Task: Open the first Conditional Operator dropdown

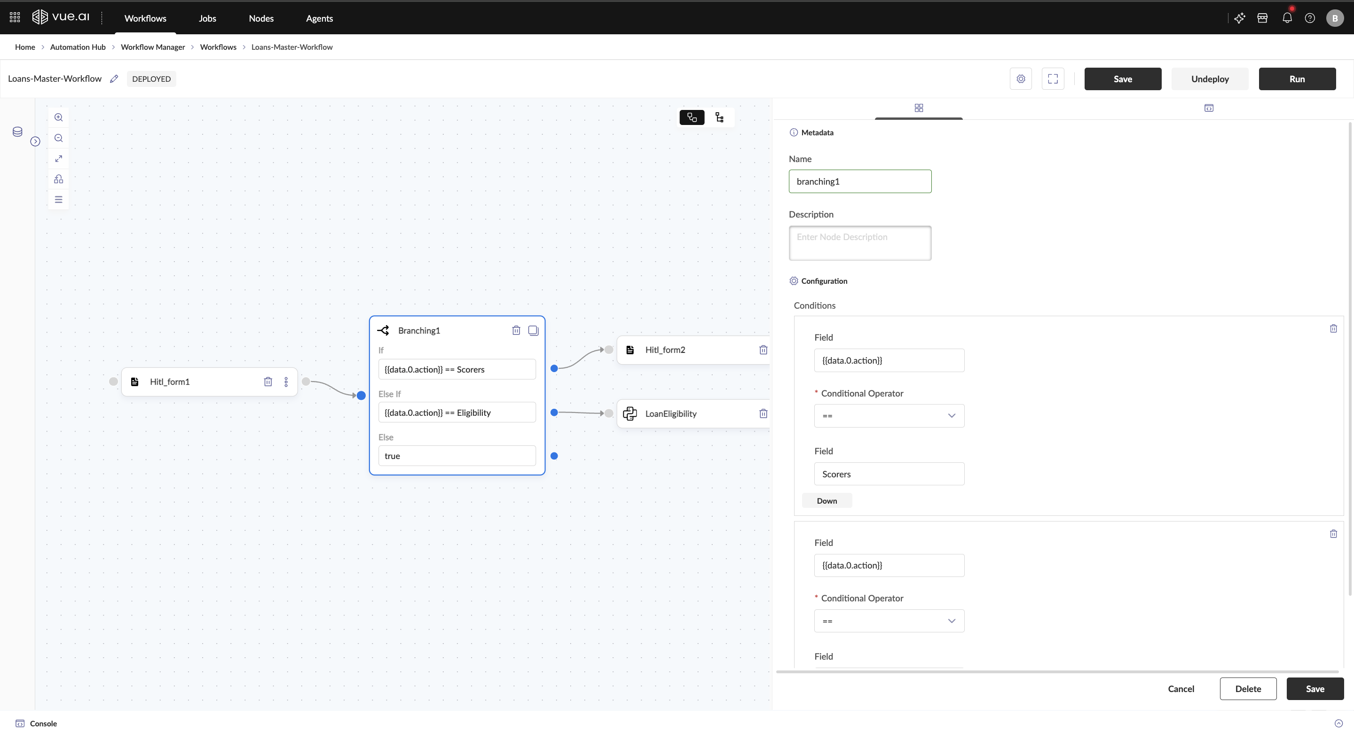Action: (x=889, y=416)
